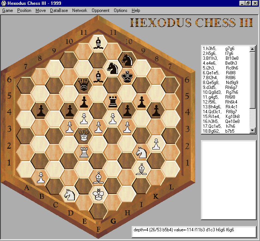The width and height of the screenshot is (260, 241).
Task: Select black reply 'b7b5' in the move list
Action: tap(230, 131)
